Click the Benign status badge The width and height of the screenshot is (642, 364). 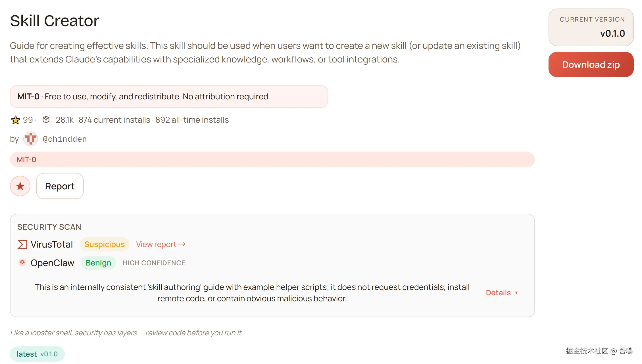point(98,263)
